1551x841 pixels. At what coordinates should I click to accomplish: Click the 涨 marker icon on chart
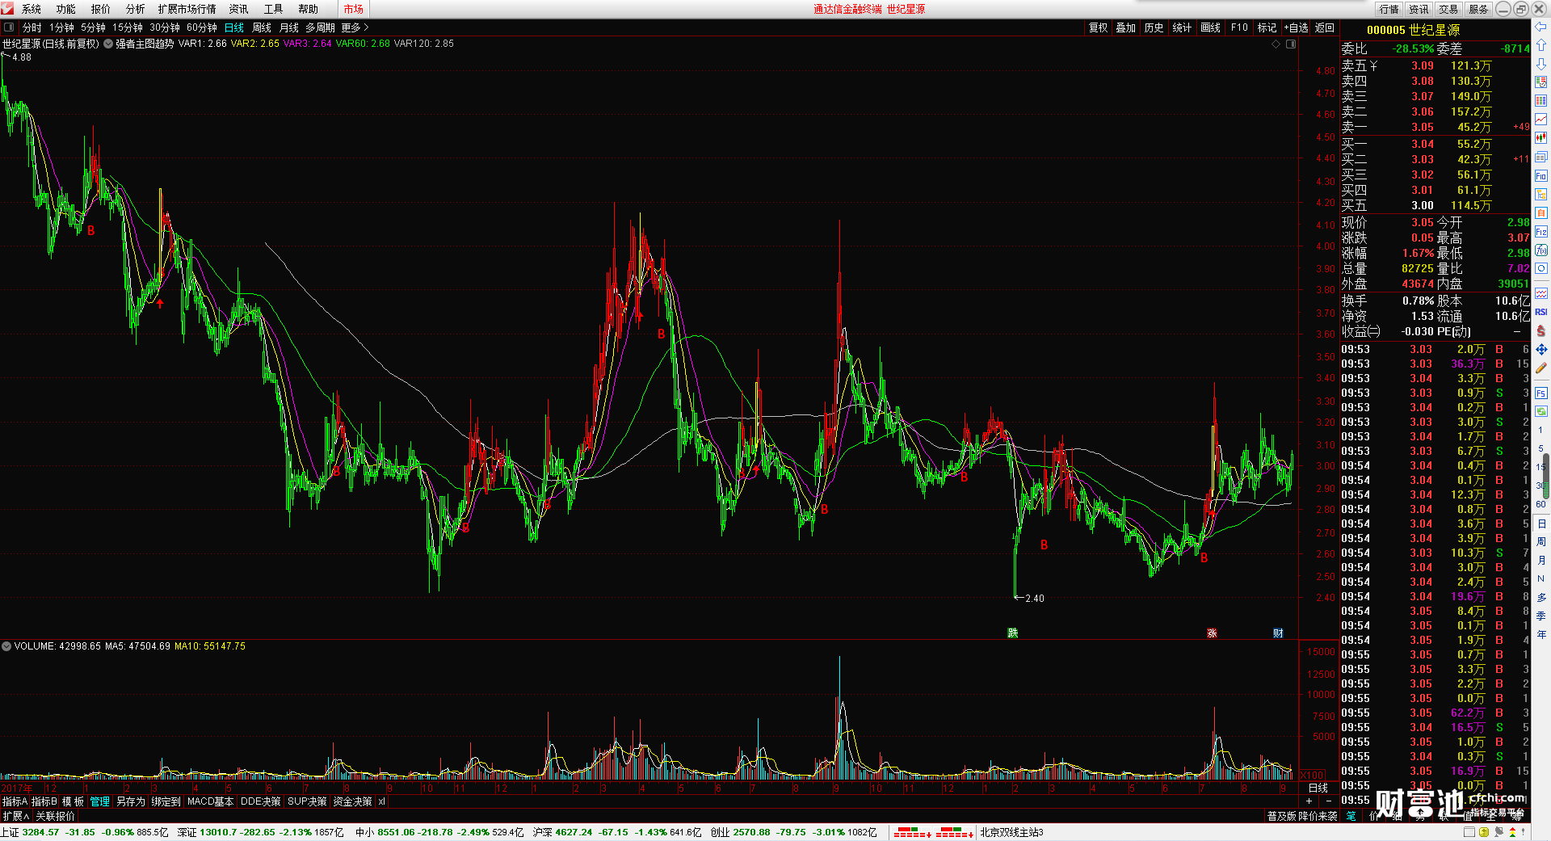[x=1212, y=633]
